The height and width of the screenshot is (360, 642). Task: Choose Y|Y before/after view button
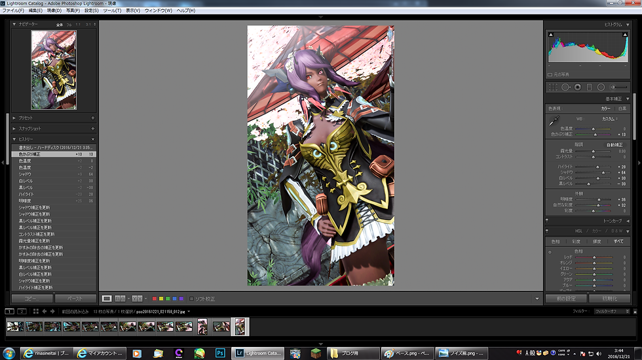pyautogui.click(x=137, y=299)
